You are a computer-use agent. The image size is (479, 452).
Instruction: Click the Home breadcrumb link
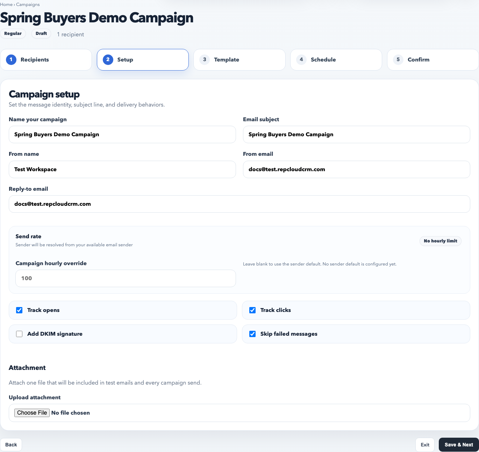click(x=6, y=5)
